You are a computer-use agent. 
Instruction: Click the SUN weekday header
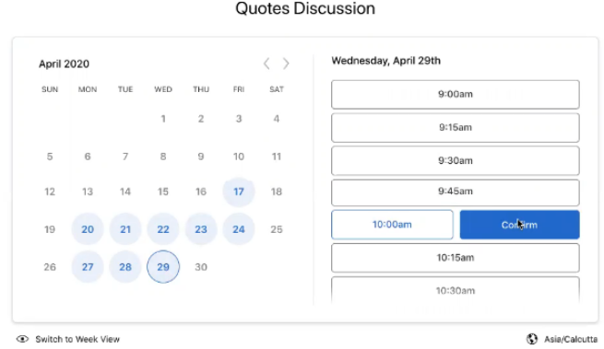[50, 89]
